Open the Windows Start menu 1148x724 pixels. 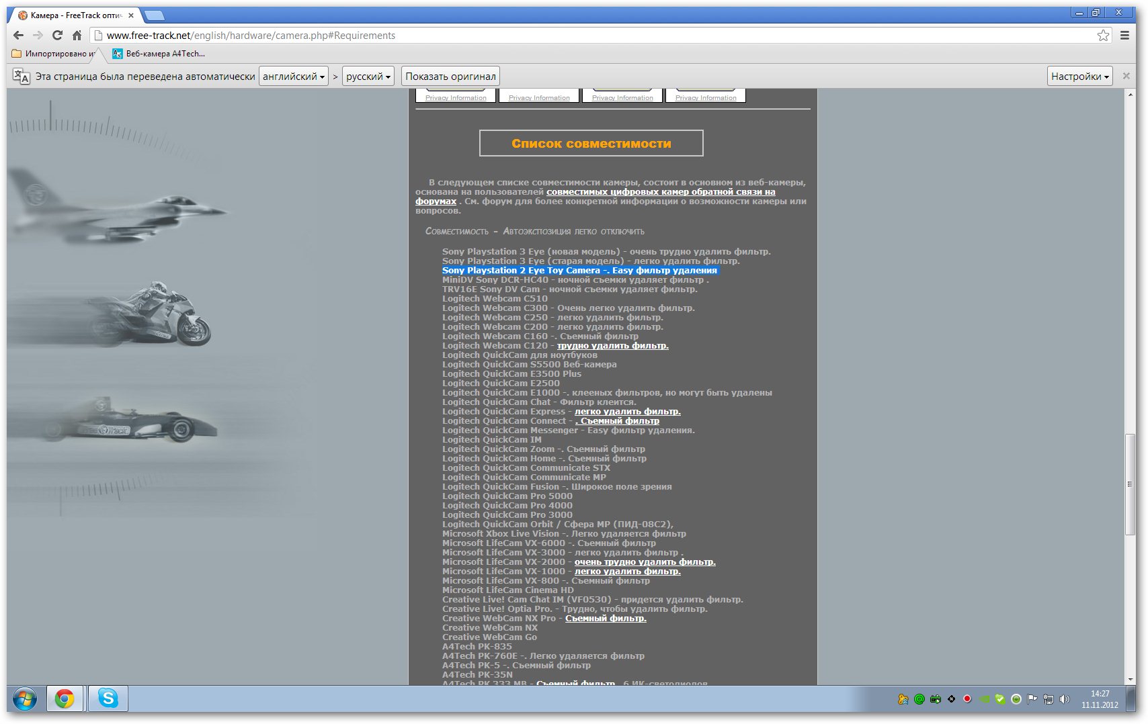coord(25,699)
